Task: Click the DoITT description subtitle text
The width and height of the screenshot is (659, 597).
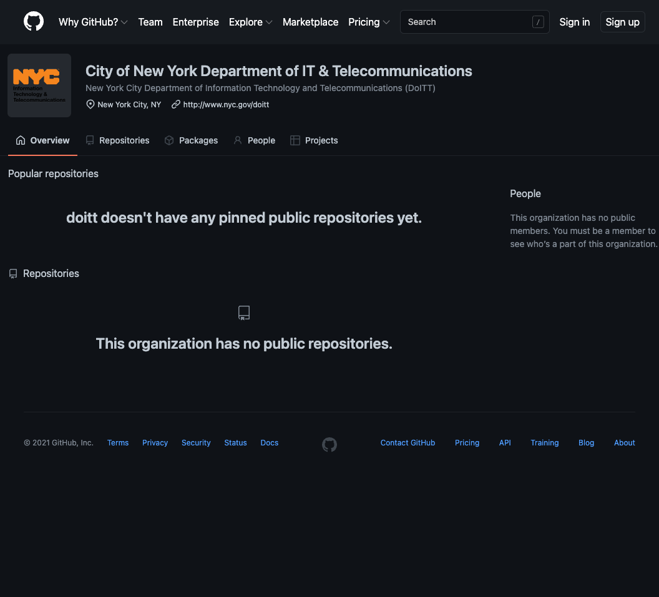Action: tap(261, 88)
